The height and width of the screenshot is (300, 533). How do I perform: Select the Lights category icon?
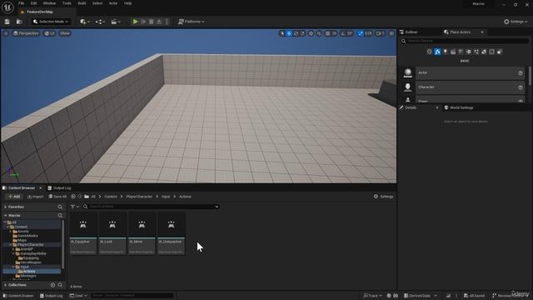coord(446,52)
